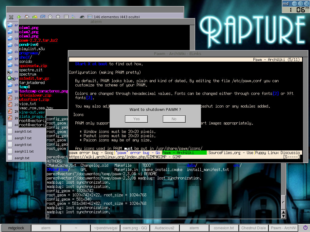Switch to Audacious2 in the taskbar

[x=164, y=228]
